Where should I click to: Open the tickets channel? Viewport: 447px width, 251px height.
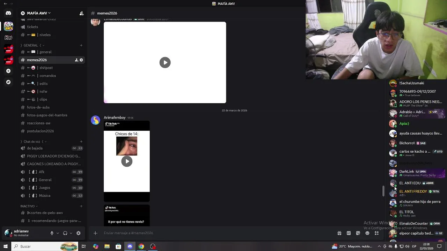click(52, 27)
